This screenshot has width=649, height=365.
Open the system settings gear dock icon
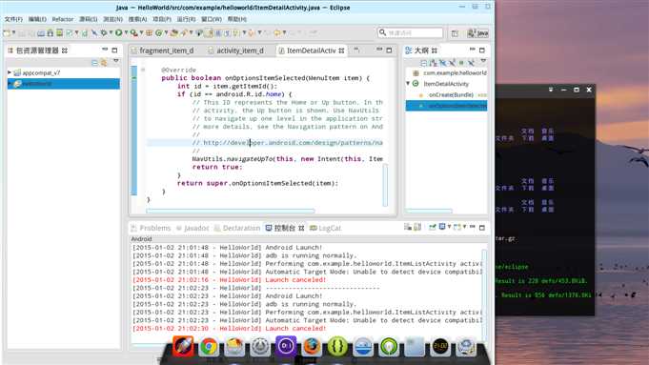coord(260,347)
